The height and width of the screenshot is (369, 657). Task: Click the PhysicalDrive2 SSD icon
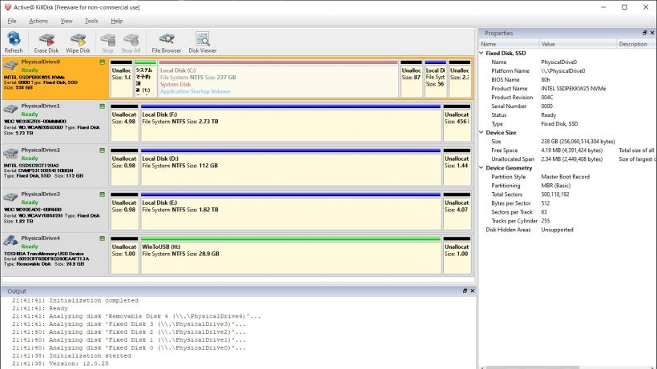[10, 154]
